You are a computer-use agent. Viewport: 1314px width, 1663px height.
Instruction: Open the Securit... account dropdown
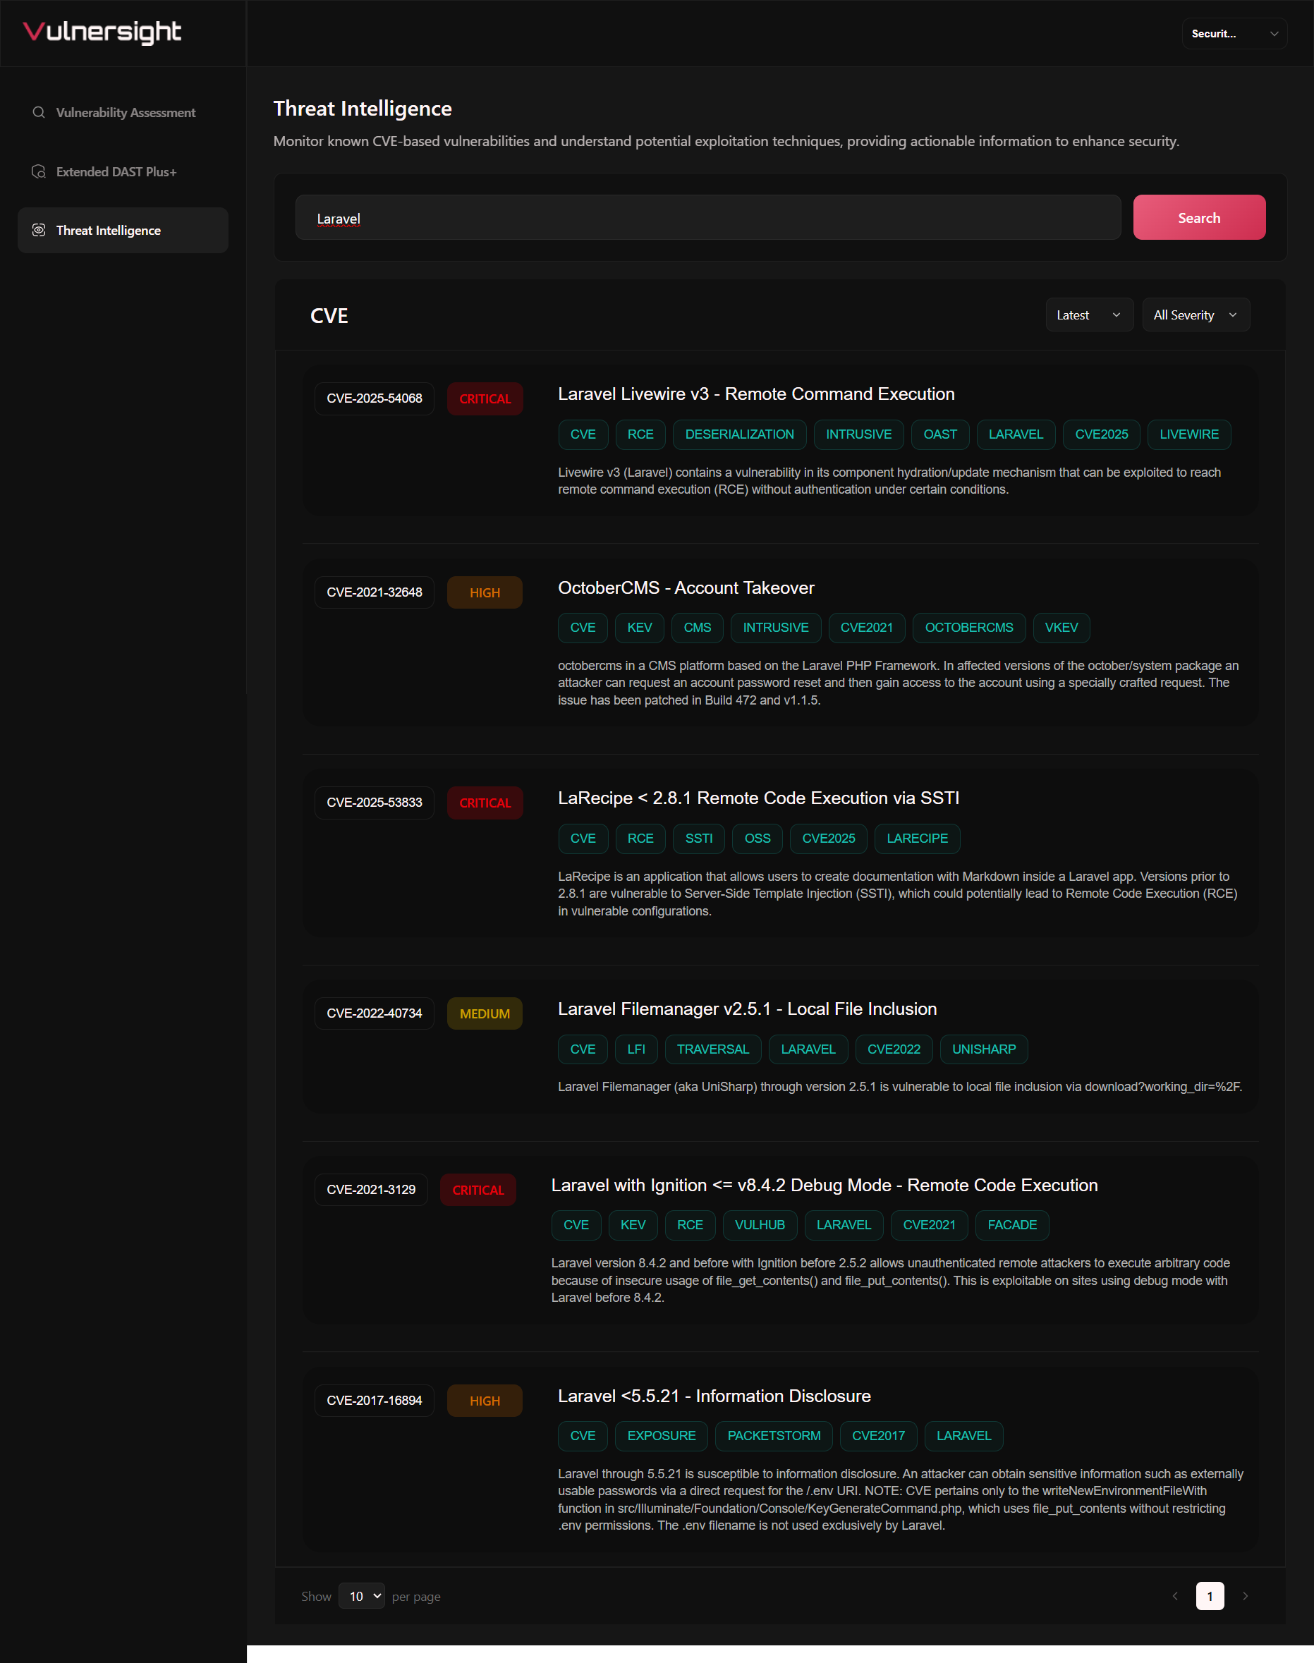[1234, 34]
